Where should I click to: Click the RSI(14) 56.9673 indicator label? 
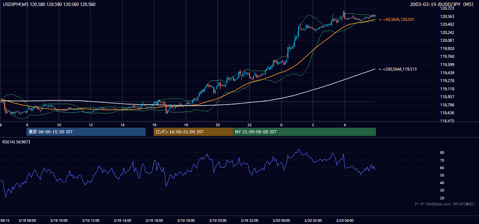tap(16, 142)
